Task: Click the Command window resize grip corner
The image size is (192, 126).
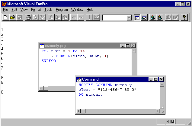Action: click(163, 112)
